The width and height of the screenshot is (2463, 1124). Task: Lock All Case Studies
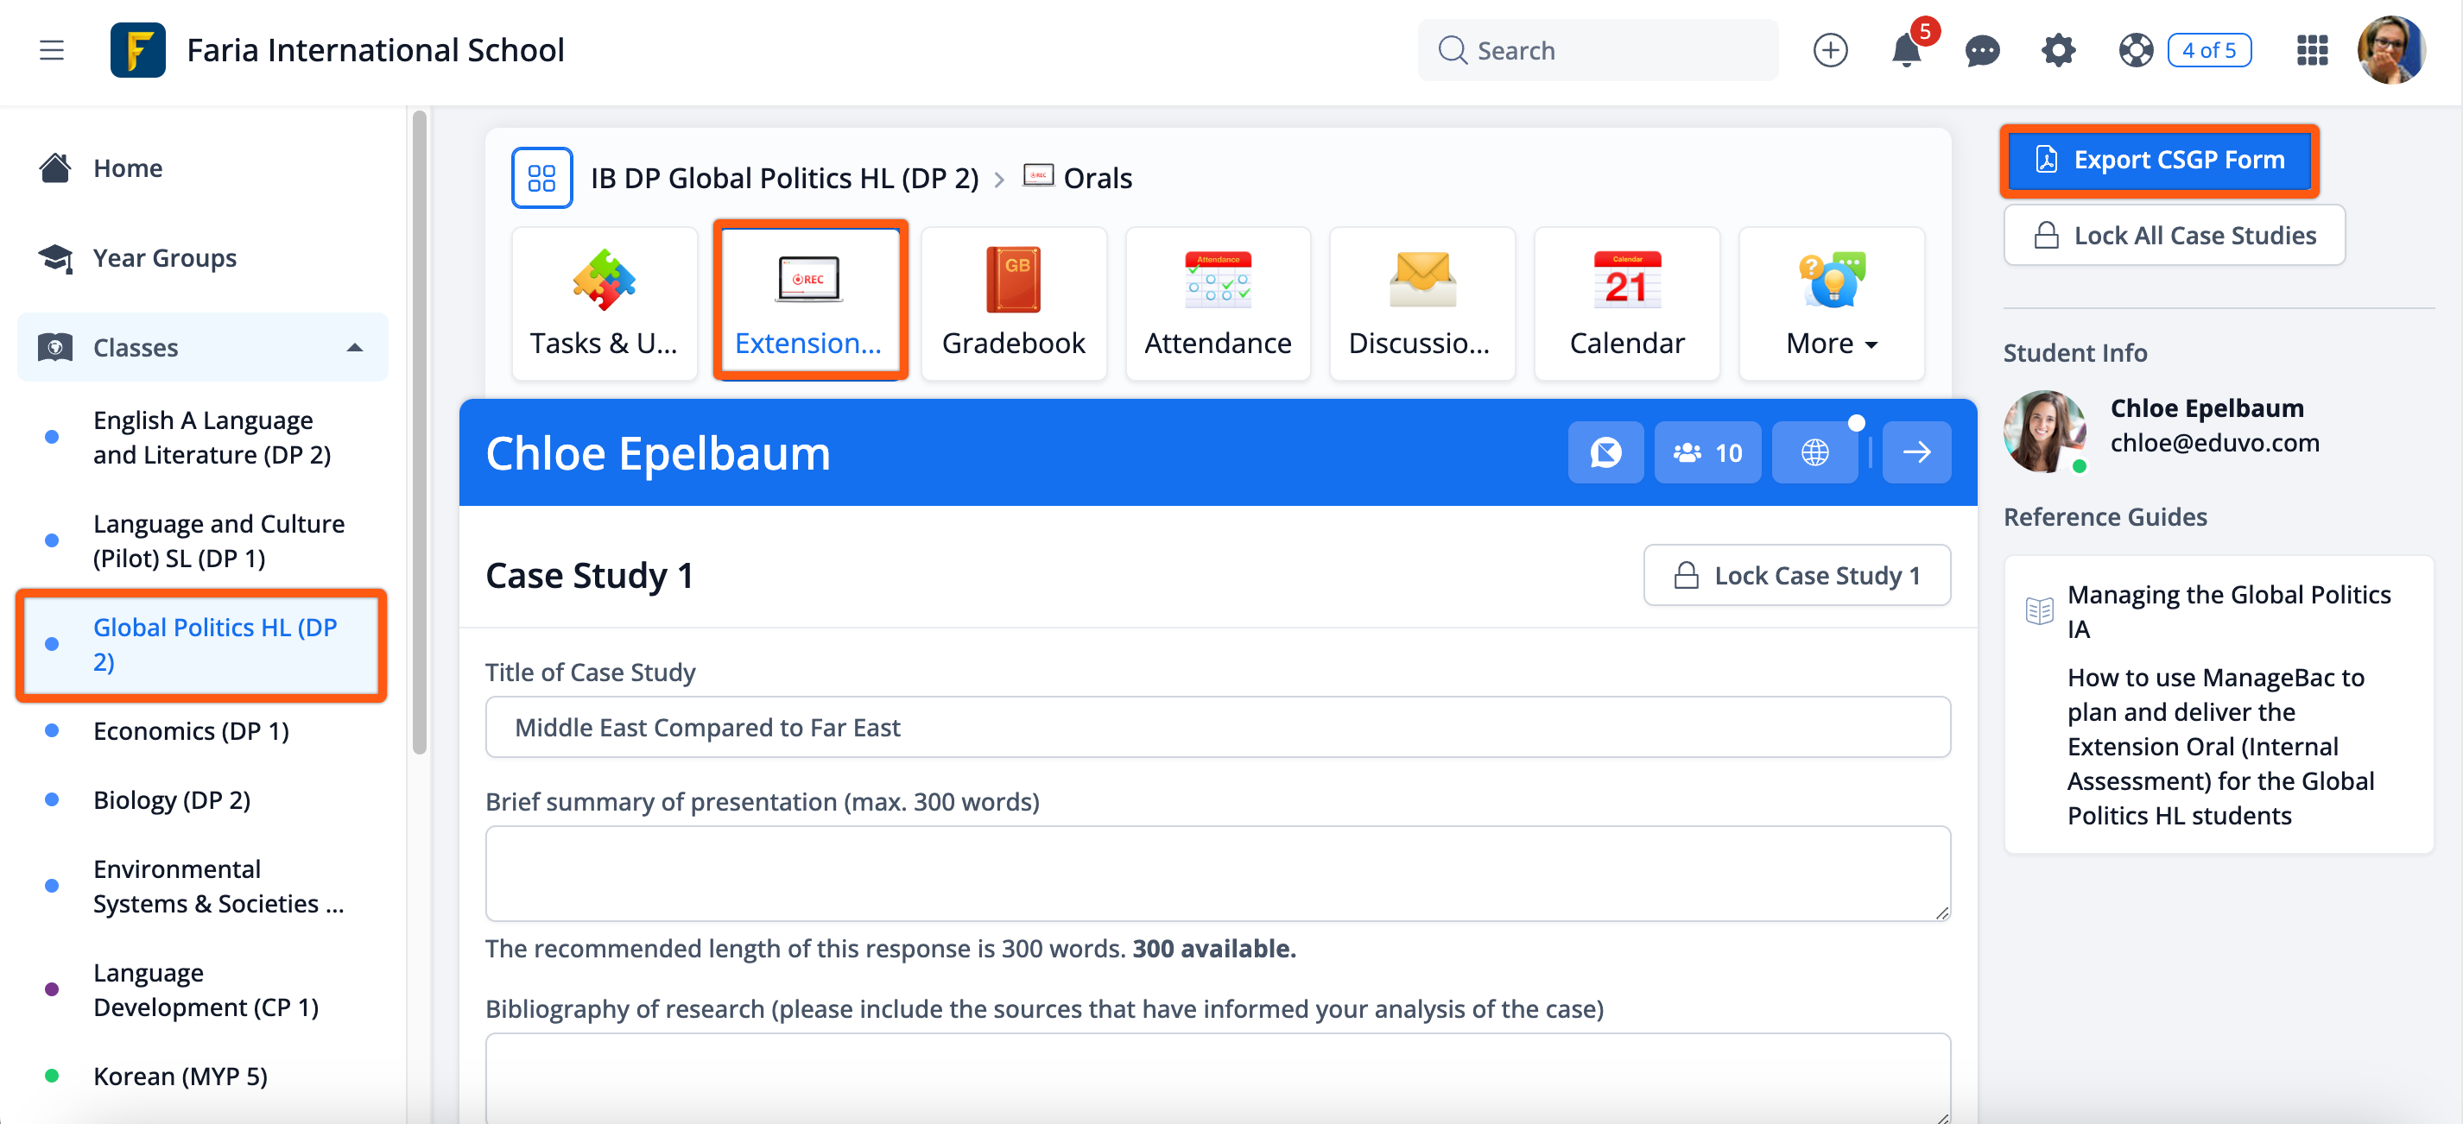tap(2174, 235)
